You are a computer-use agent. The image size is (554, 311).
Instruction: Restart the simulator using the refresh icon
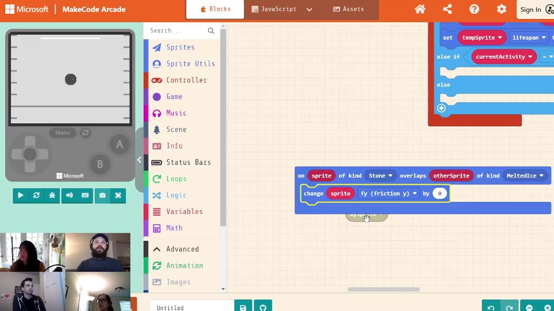click(x=36, y=195)
